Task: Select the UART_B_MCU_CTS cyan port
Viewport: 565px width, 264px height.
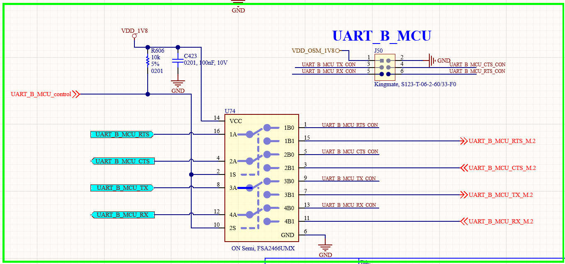Action: (x=122, y=161)
